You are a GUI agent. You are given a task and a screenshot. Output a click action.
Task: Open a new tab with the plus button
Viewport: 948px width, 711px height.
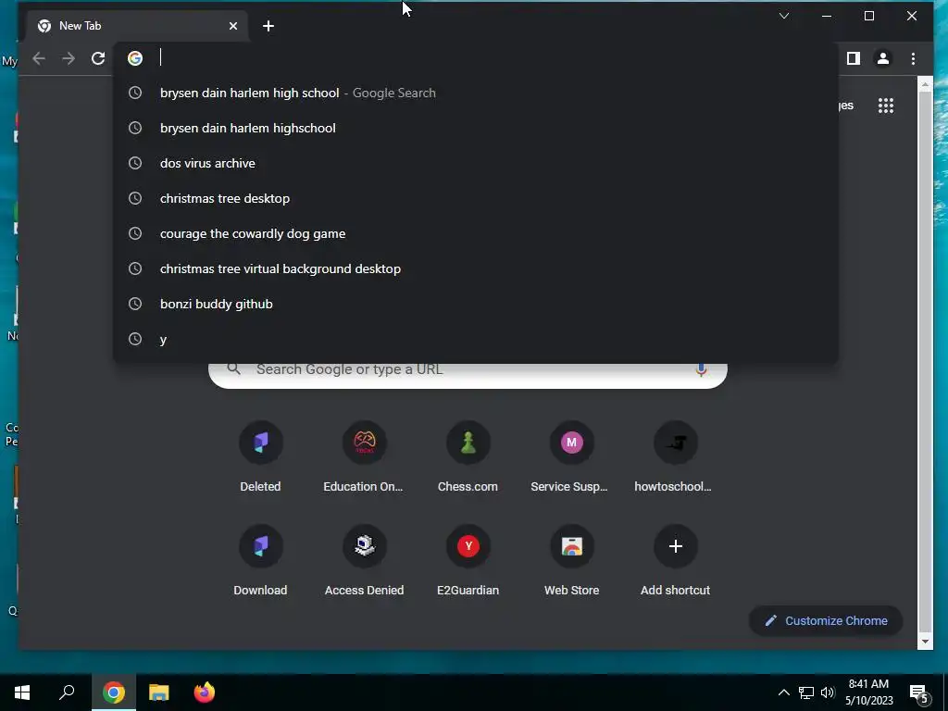click(268, 26)
